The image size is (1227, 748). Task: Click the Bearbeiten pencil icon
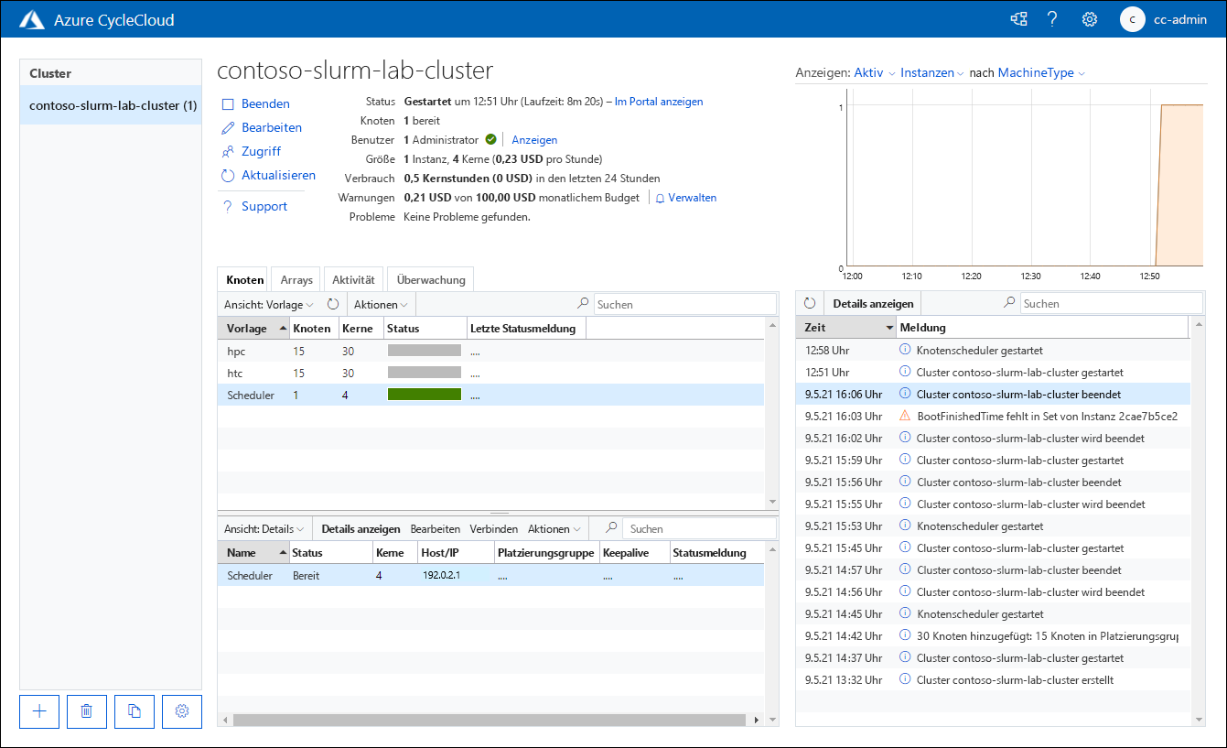tap(229, 127)
